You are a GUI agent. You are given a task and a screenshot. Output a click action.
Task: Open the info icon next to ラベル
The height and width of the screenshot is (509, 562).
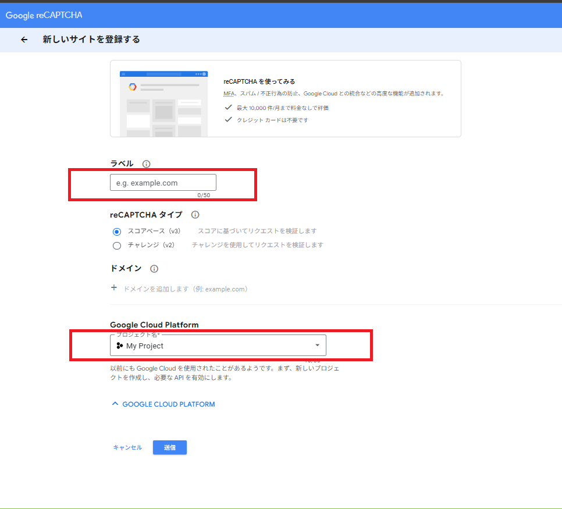[x=147, y=164]
